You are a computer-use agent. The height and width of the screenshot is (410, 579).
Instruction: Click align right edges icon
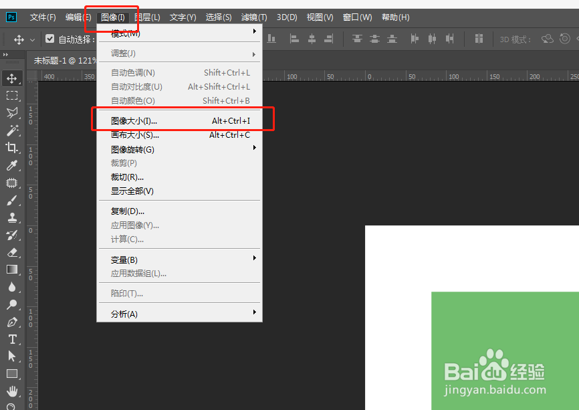click(329, 39)
